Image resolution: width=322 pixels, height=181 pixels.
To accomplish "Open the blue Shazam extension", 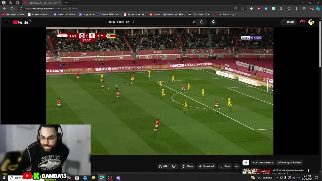I will coord(266,9).
